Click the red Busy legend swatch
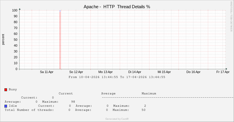The image size is (234, 122). [6, 89]
